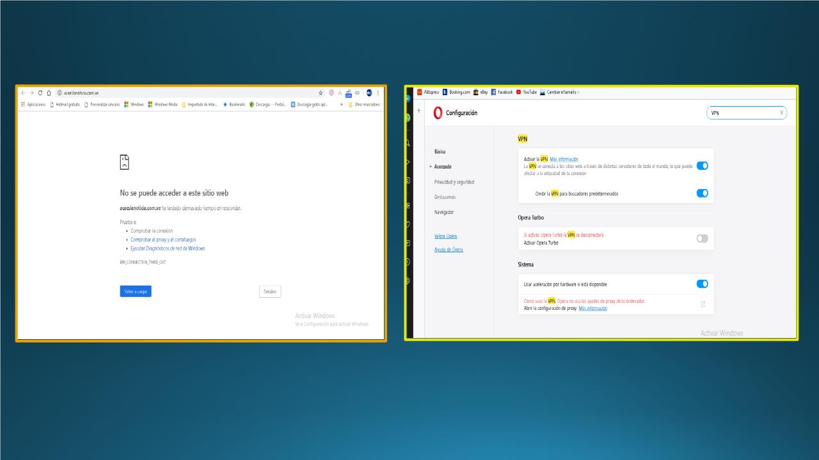Open the AliExpress bookmark in Opera
This screenshot has height=460, width=819.
428,92
